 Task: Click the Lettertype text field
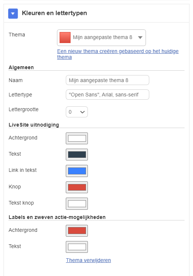pyautogui.click(x=107, y=95)
